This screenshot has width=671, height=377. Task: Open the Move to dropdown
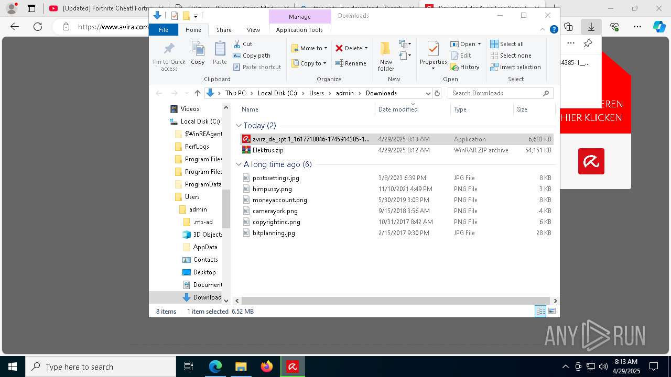coord(309,48)
